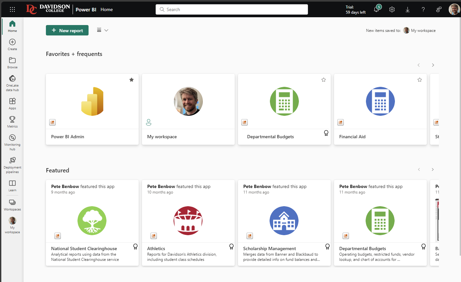Open the Feedback icon in header
Screen dimensions: 461x282
tap(439, 9)
